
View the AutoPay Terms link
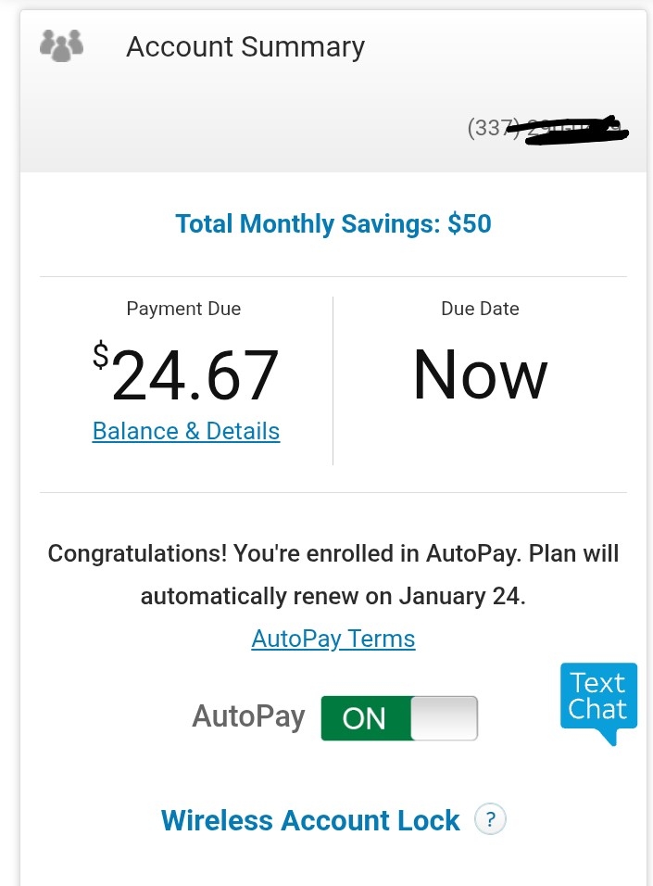pyautogui.click(x=333, y=639)
